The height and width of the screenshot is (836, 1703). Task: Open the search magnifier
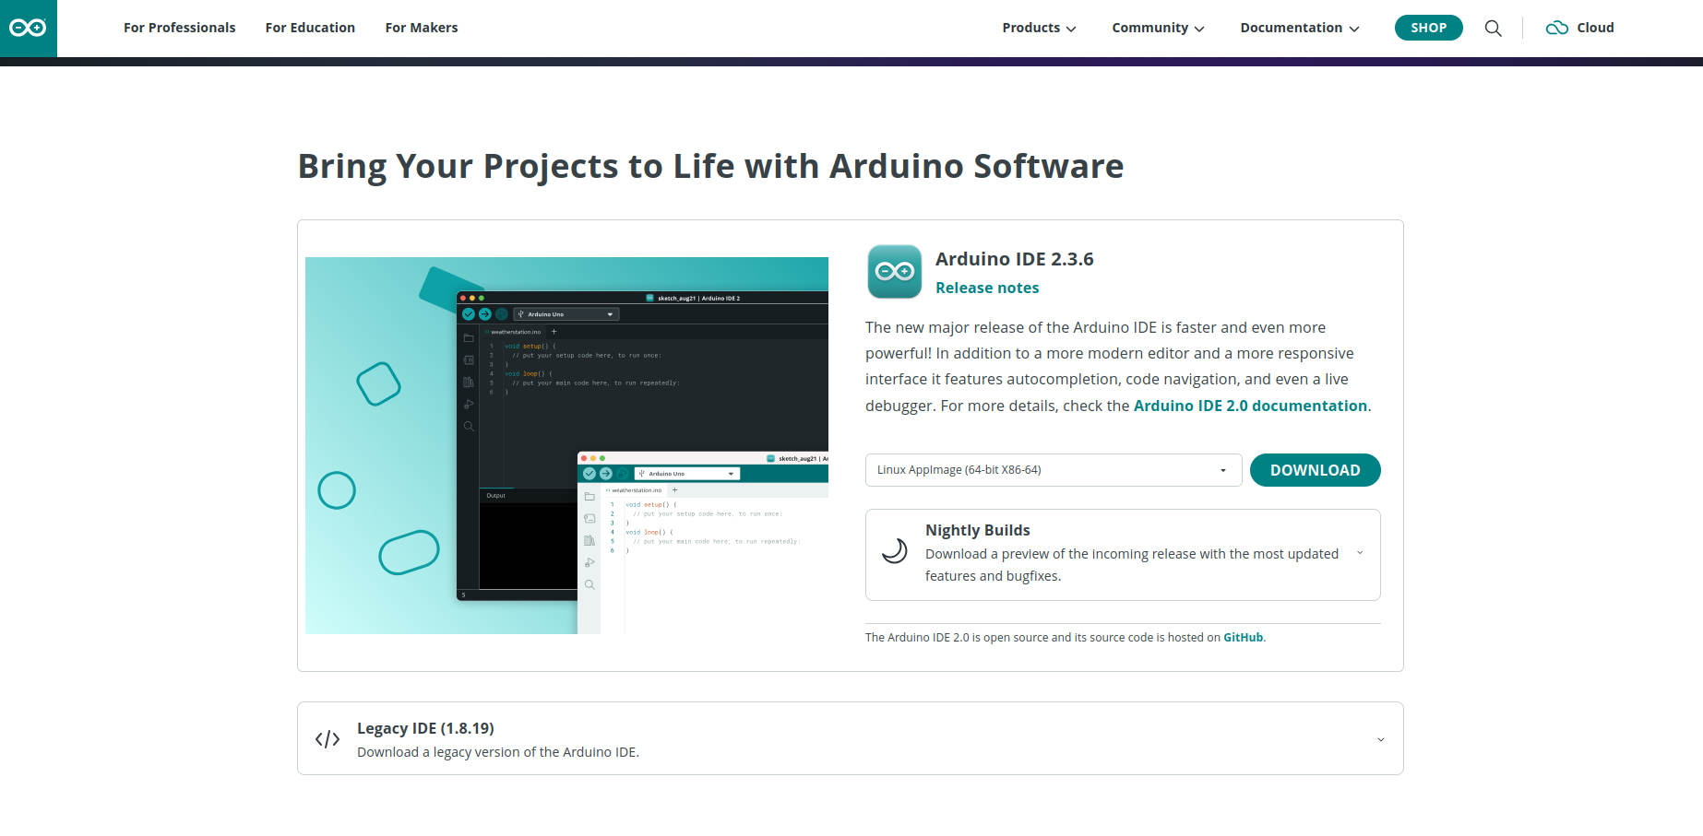[x=1493, y=28]
